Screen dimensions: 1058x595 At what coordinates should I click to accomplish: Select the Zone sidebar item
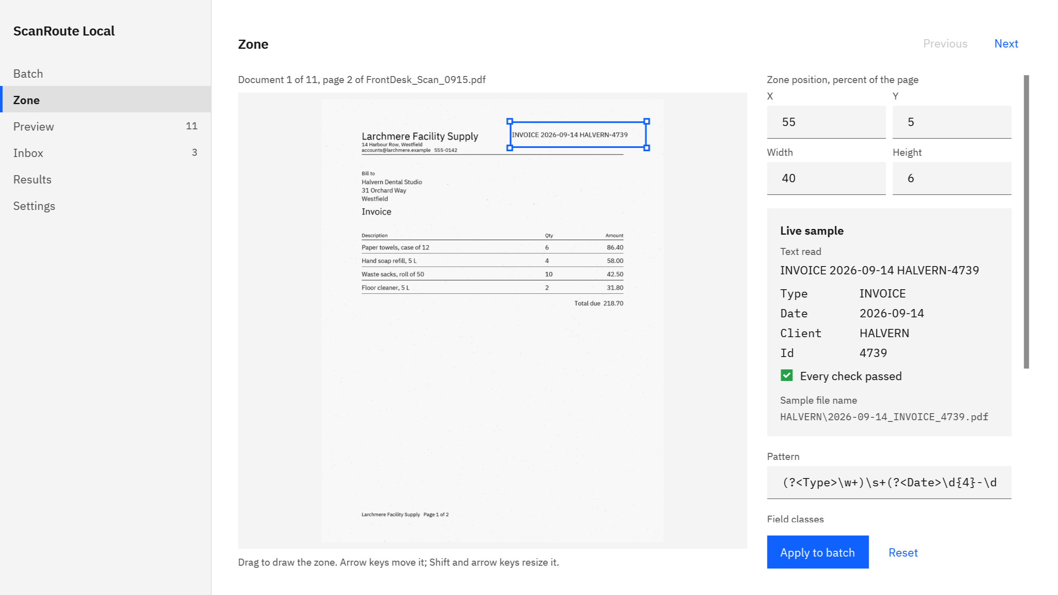pos(105,100)
